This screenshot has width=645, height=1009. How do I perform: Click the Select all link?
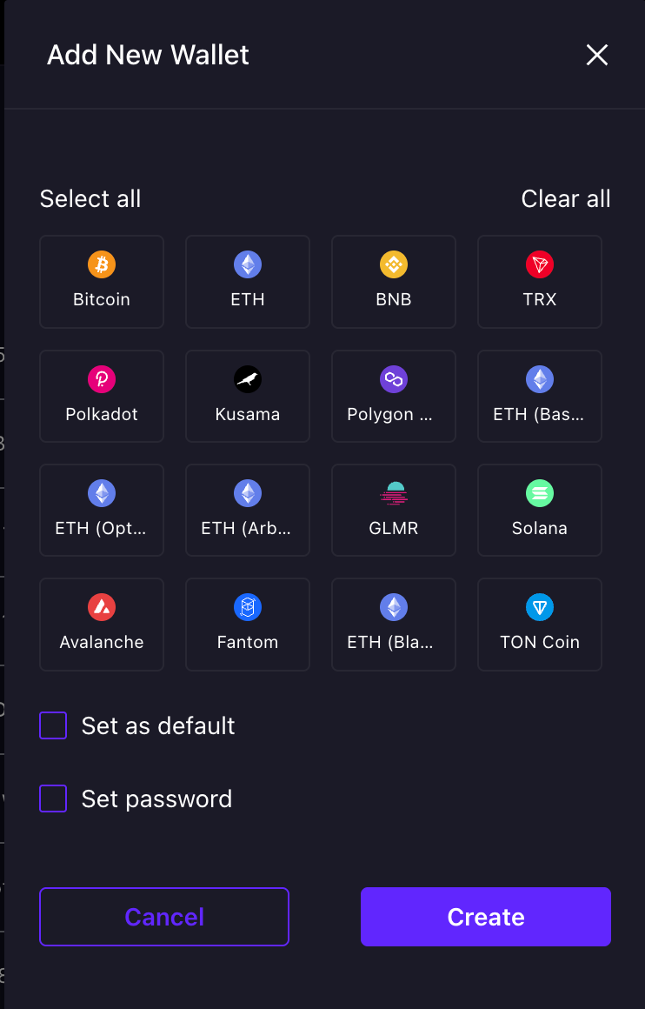(90, 198)
